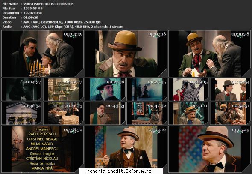This screenshot has height=174, width=252.
Task: Click the 'File Name' label
Action: pos(10,4)
